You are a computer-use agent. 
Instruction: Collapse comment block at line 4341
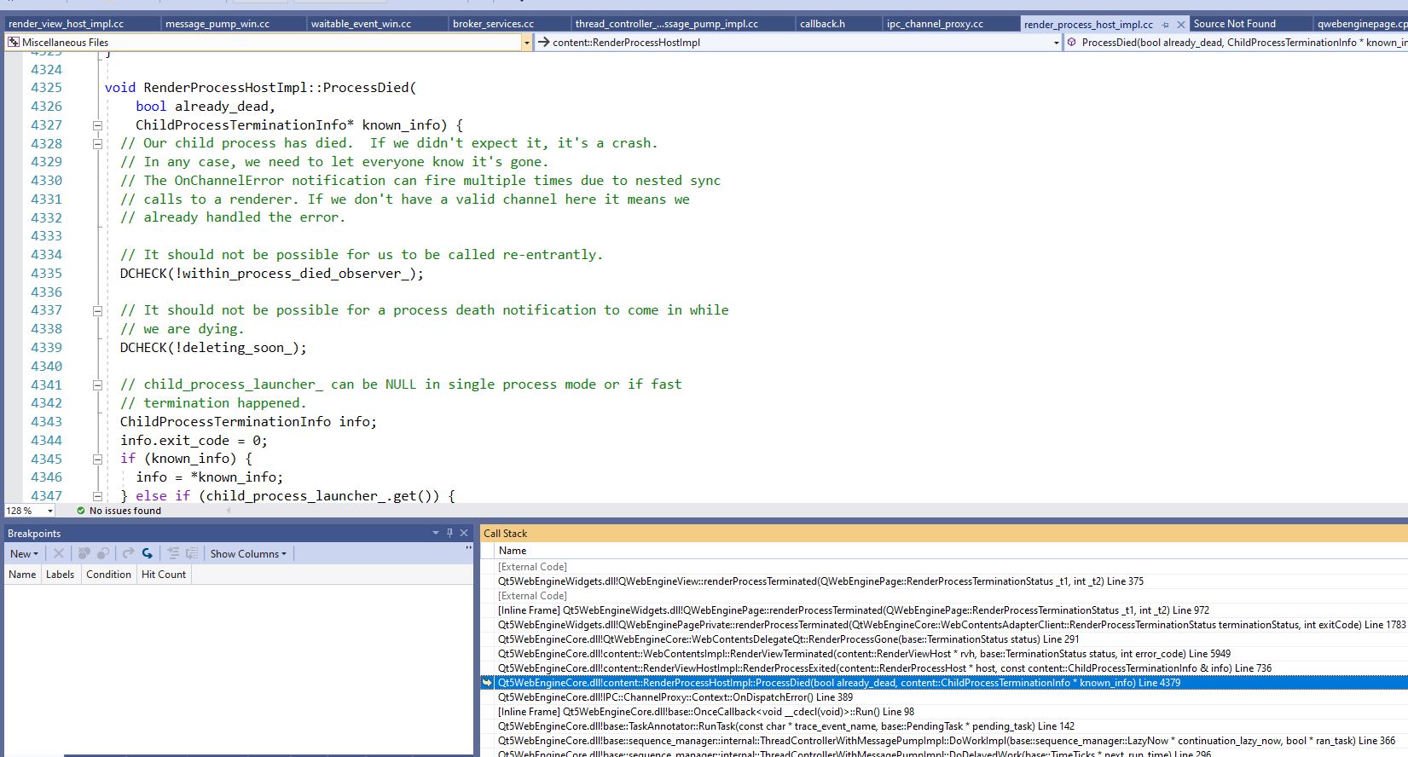tap(97, 384)
